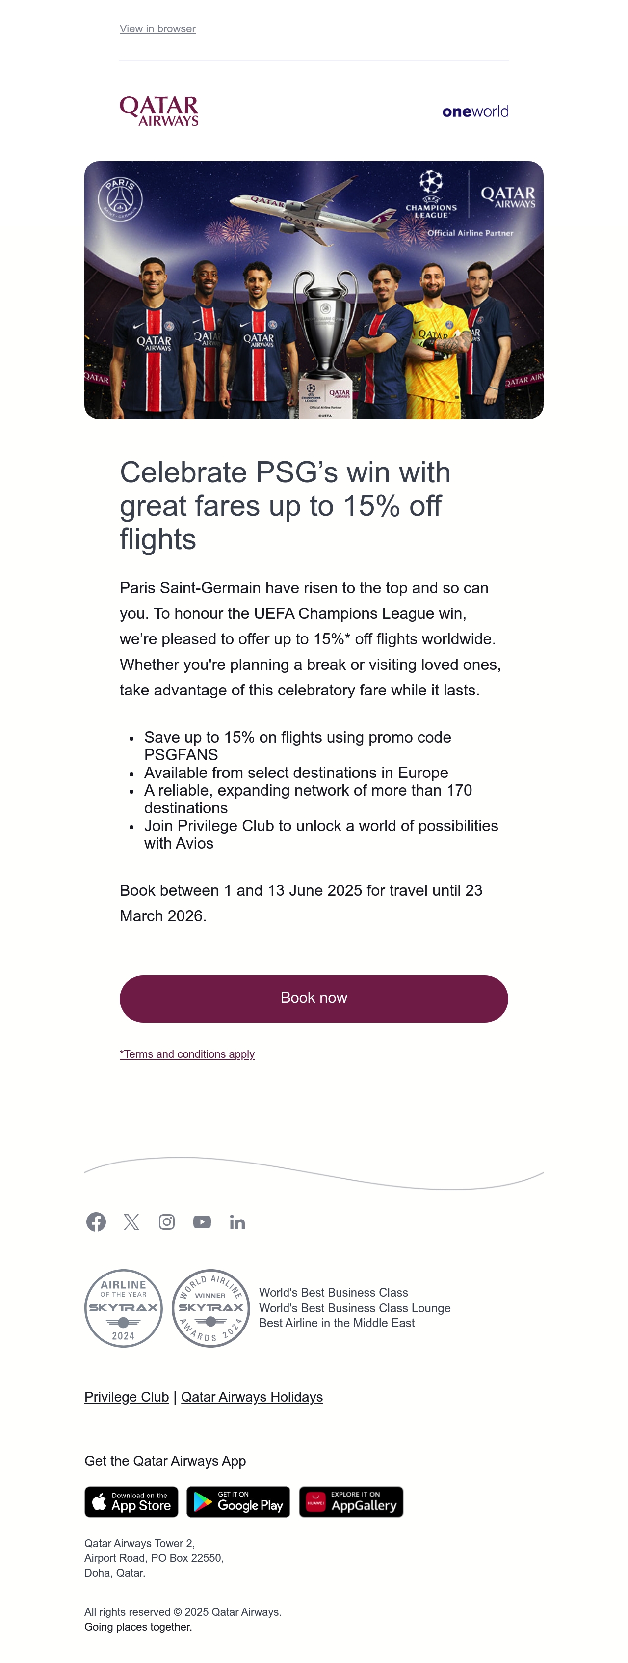Click the World Airline Awards 2024 badge
Viewport: 628px width, 1663px height.
[211, 1308]
